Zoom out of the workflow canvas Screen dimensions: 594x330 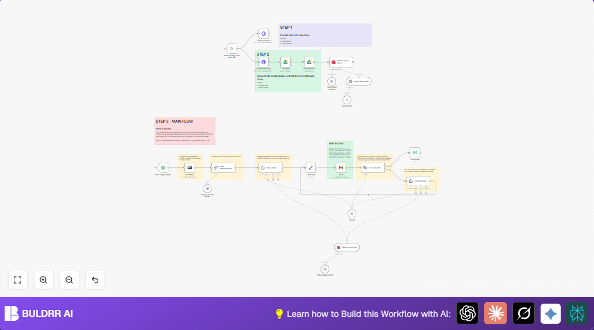tap(70, 280)
